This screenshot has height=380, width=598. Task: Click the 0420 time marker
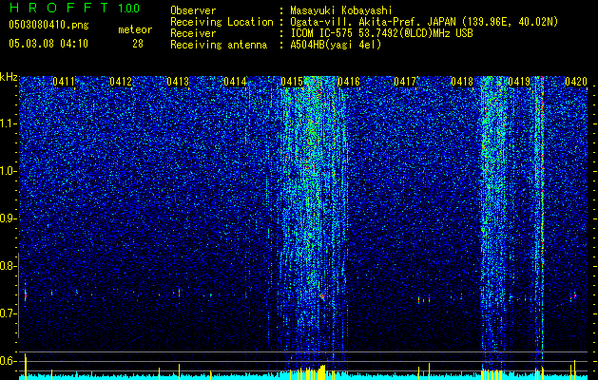[576, 81]
